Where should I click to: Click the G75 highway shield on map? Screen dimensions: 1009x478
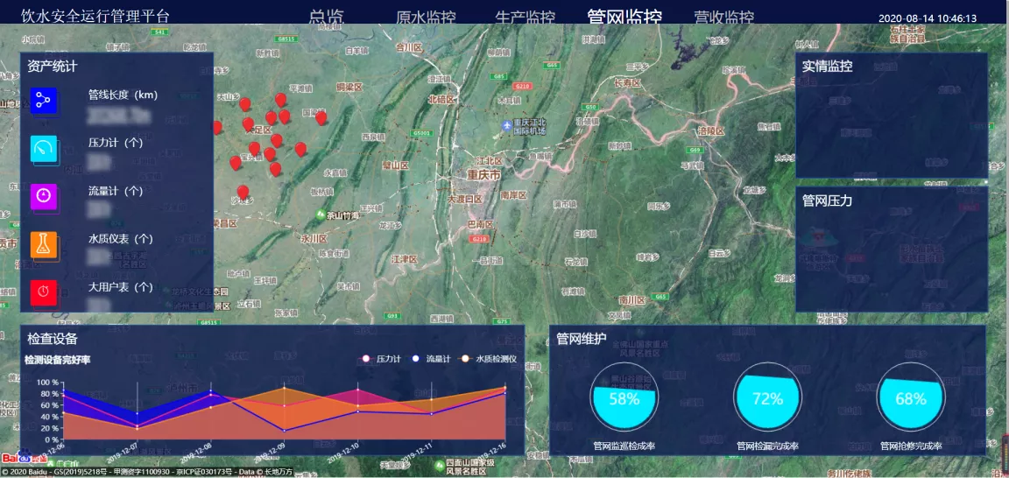click(504, 321)
